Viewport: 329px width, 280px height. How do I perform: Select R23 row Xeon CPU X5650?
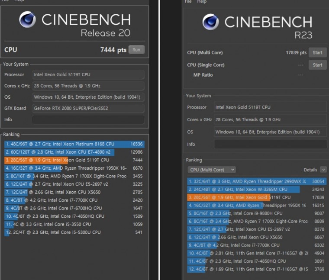[257, 237]
